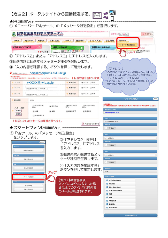Click blue smartphone 入力内容を確認する button

click(131, 215)
